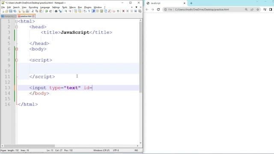Screen dimensions: 274x154
Task: Reload the page in the browser
Action: 158,9
